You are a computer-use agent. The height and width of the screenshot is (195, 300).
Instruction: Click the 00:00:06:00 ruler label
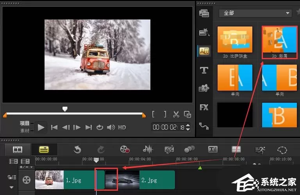point(187,159)
